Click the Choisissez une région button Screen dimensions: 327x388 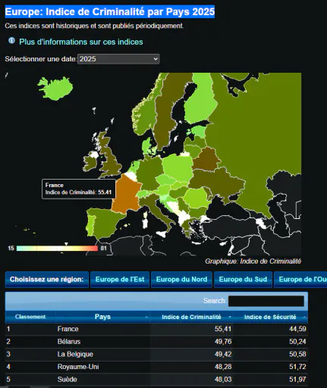click(47, 280)
